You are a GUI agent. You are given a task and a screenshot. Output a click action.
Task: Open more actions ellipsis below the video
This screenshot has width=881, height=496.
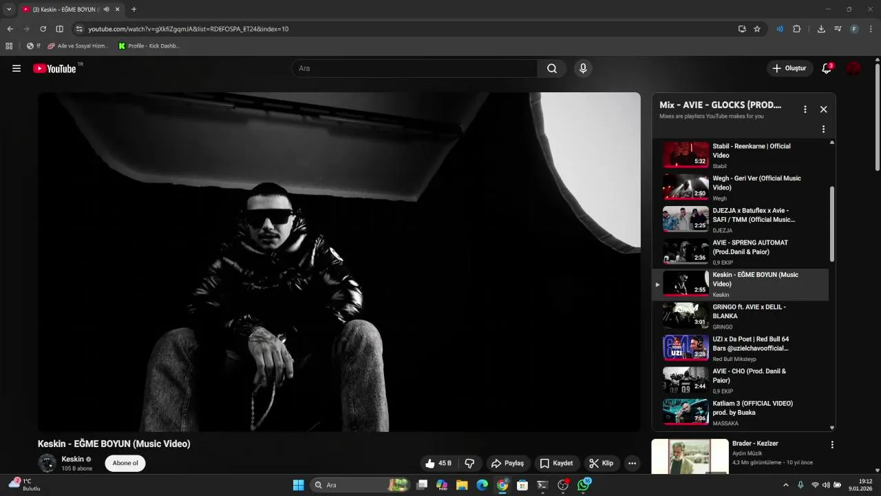pos(632,464)
